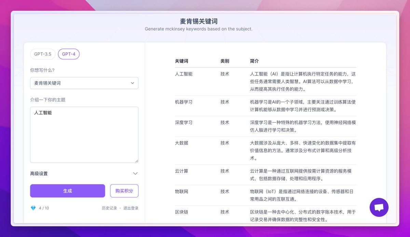Click the 4 / 10 credits counter
410x237 pixels.
[x=44, y=208]
